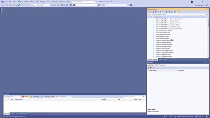
Task: Click the Categorized icon in Properties panel
Action: [148, 68]
